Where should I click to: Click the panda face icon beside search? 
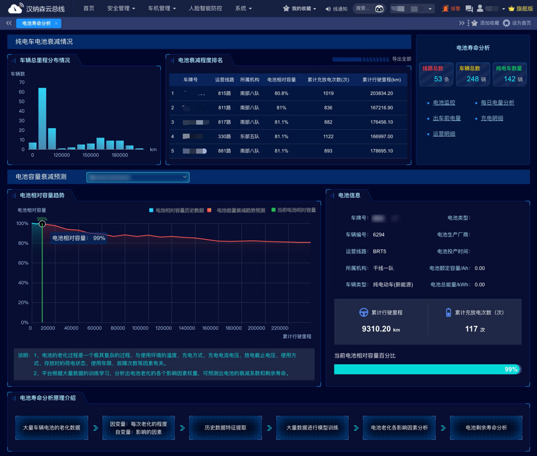pos(379,8)
